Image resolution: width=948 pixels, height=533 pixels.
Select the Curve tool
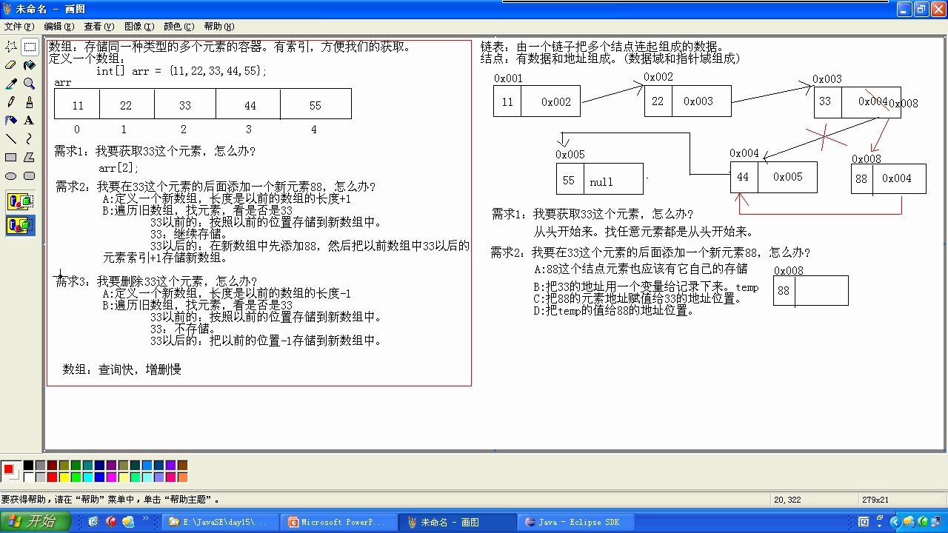point(30,138)
